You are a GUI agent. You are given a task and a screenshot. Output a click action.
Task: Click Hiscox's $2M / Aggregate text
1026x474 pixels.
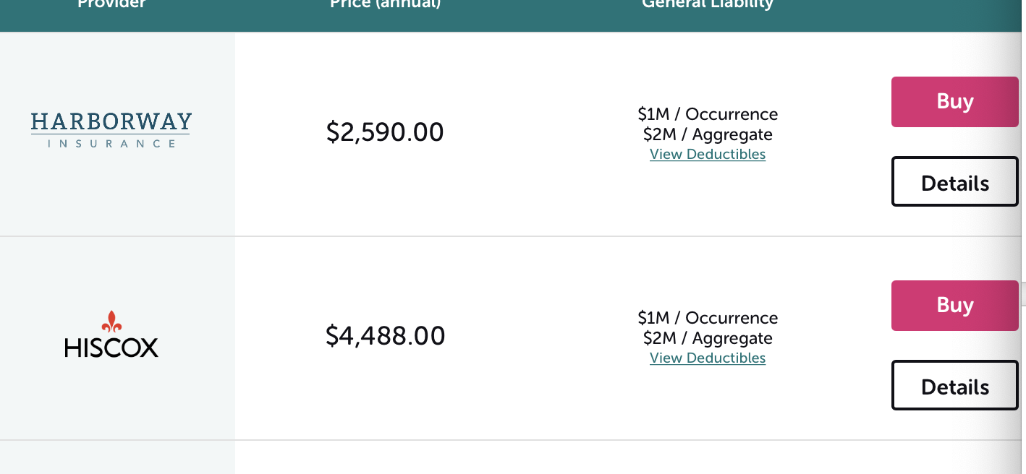point(707,338)
